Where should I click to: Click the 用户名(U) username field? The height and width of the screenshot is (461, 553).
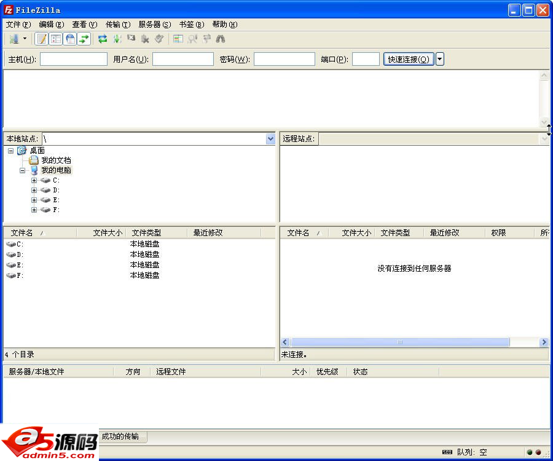point(183,59)
